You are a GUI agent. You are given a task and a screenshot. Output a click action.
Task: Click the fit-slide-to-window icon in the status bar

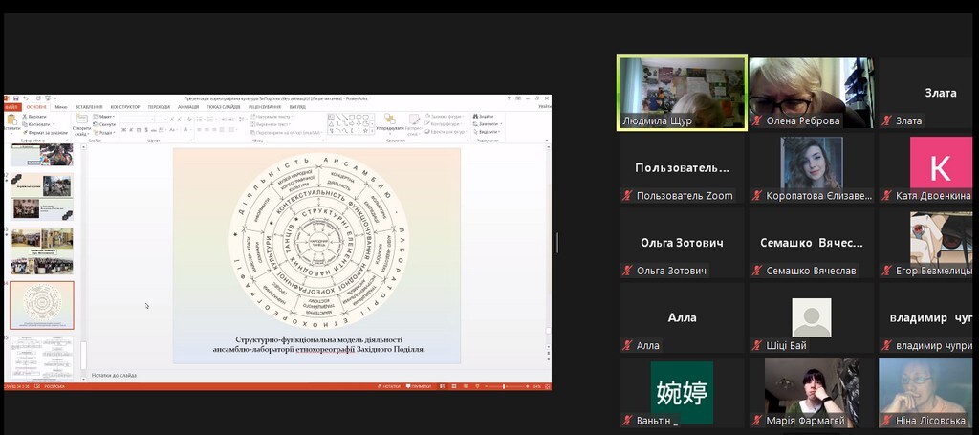548,386
